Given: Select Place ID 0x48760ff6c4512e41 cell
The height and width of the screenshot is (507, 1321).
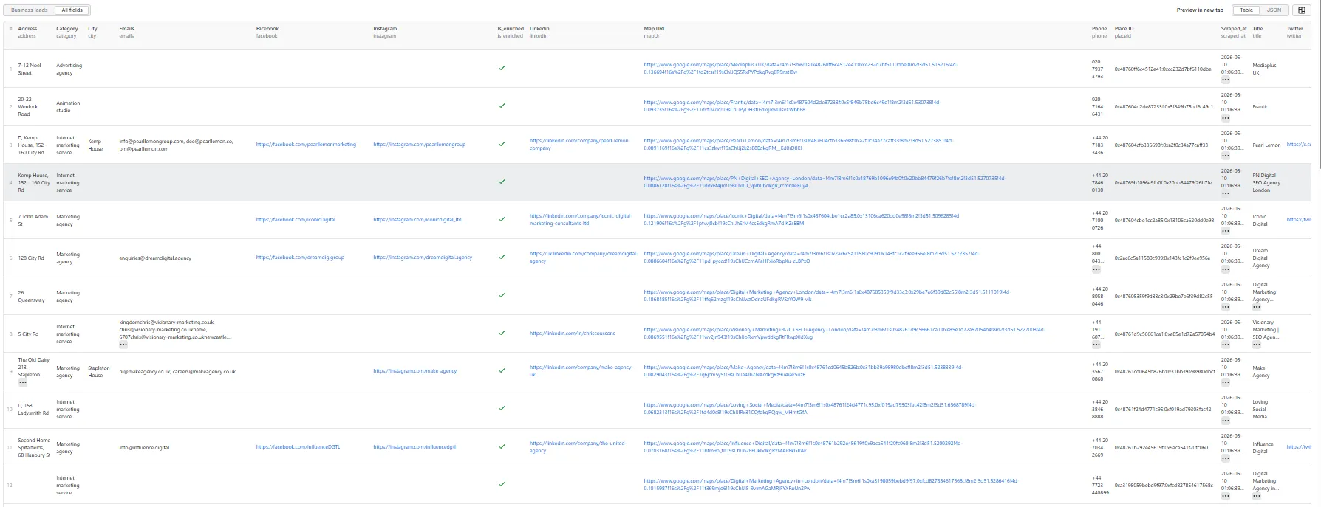Looking at the screenshot, I should [x=1162, y=69].
